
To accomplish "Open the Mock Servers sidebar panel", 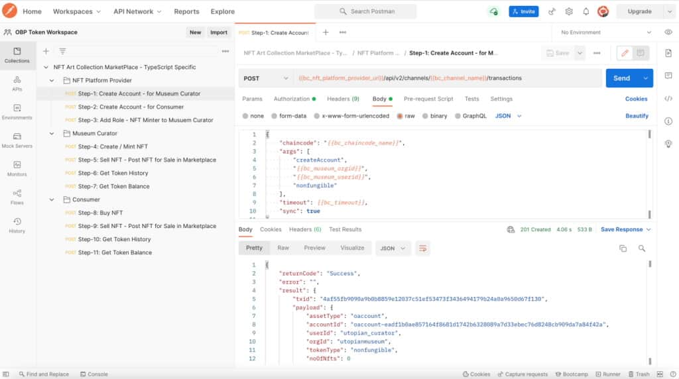I will tap(17, 140).
